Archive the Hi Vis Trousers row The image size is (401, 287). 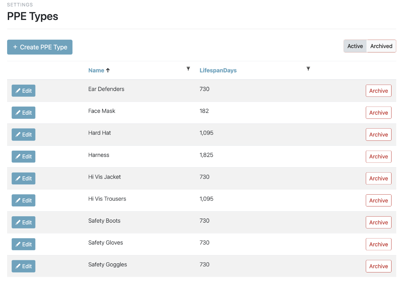point(378,200)
